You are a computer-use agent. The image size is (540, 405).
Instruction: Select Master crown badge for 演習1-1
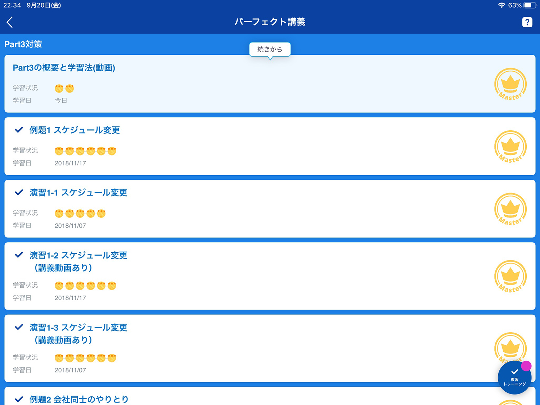click(510, 209)
